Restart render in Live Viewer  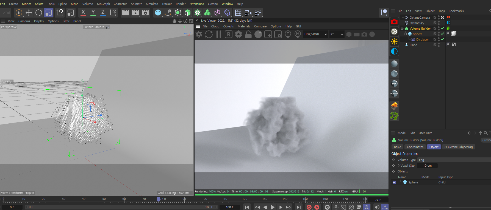click(209, 34)
